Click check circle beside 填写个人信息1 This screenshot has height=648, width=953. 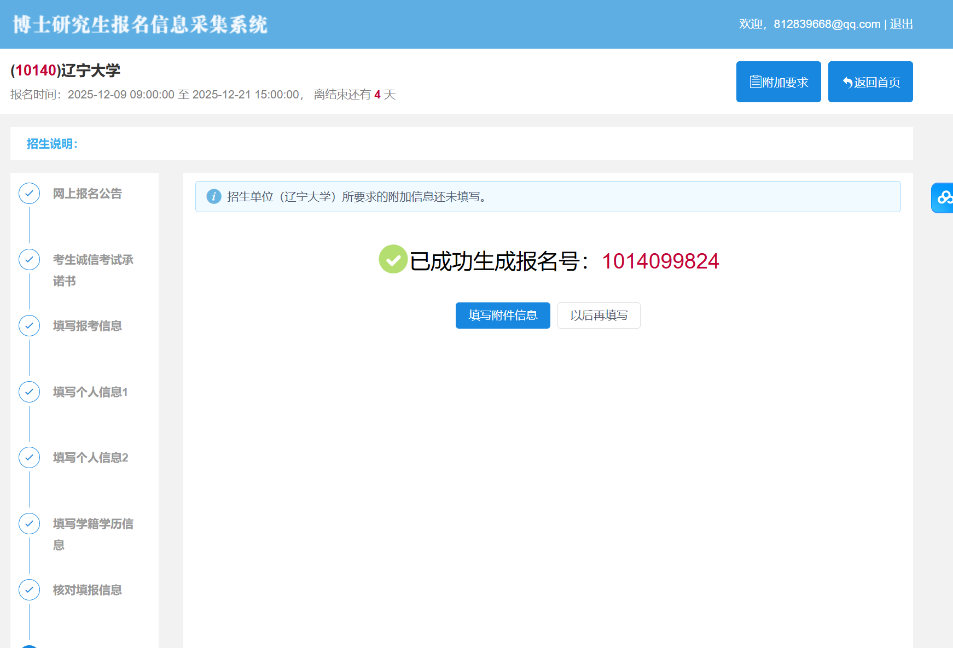[x=30, y=392]
